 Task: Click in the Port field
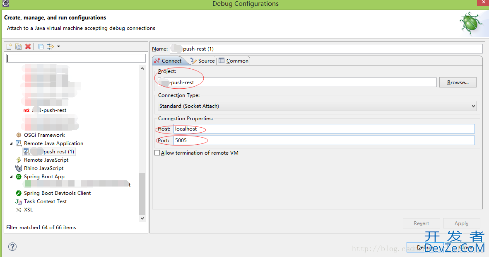pos(324,140)
